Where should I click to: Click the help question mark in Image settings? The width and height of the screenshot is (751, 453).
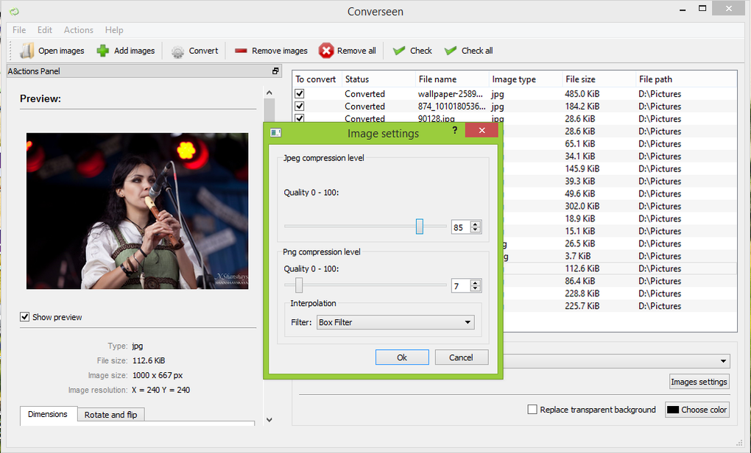pyautogui.click(x=454, y=130)
